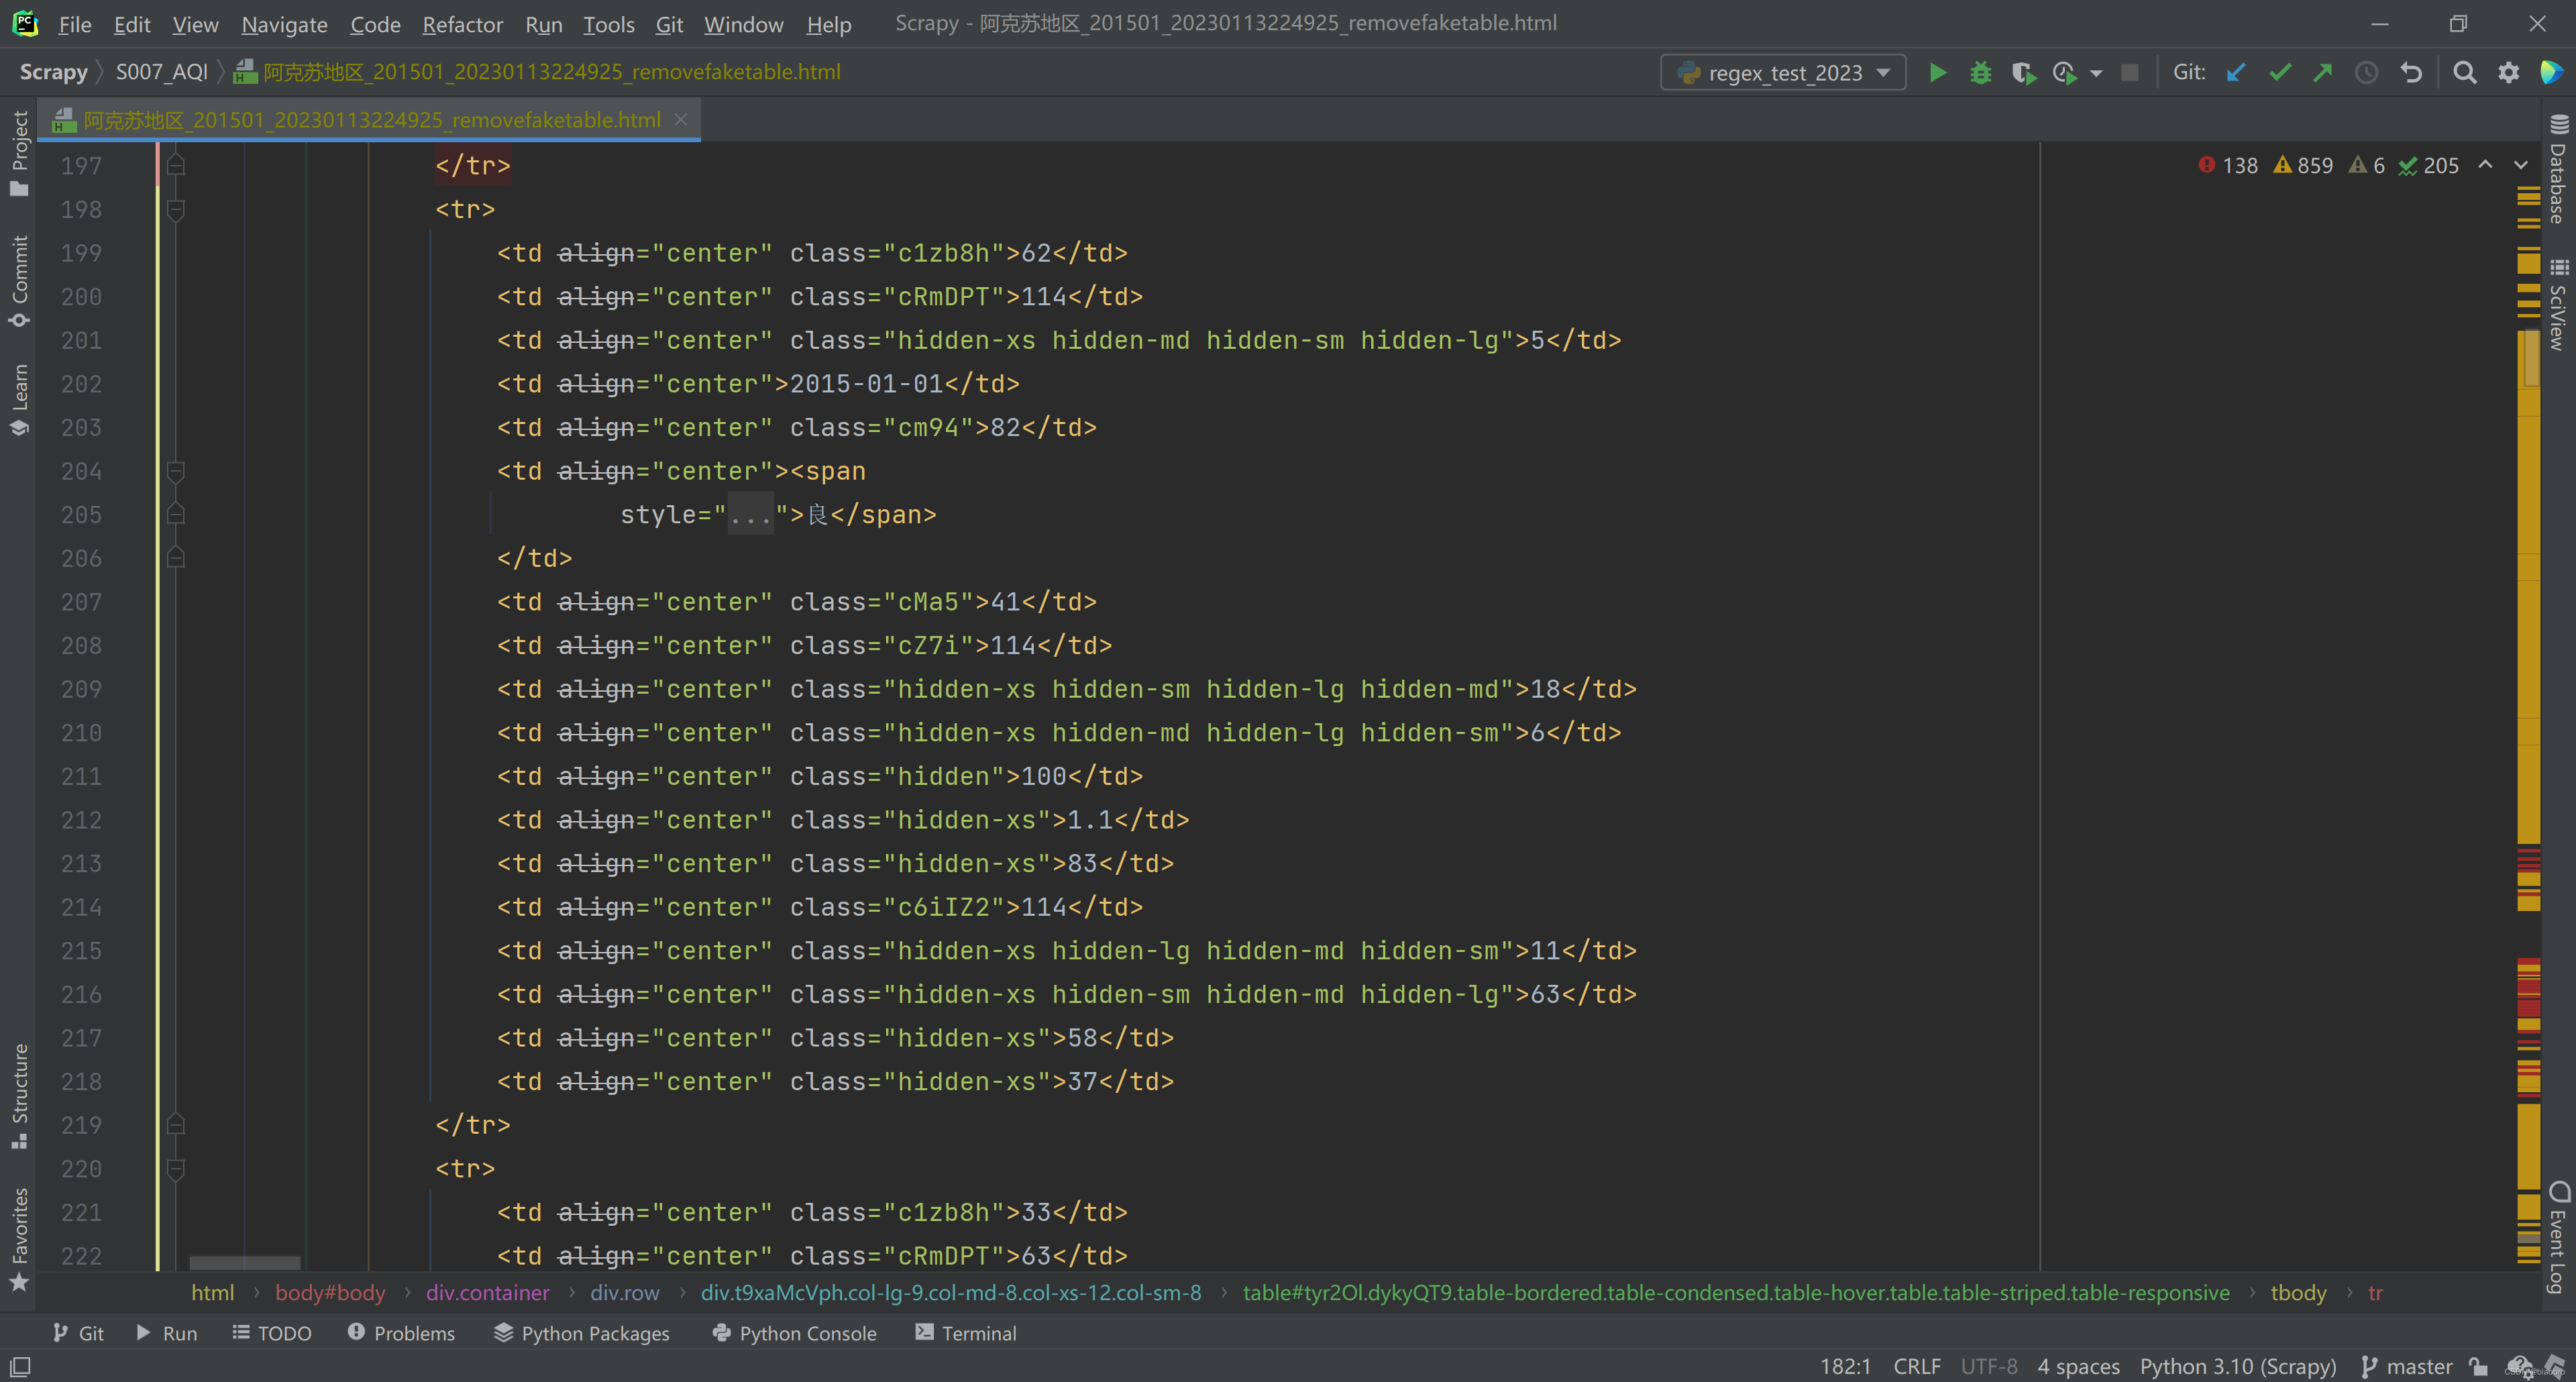Click Git update project arrow

click(x=2236, y=72)
